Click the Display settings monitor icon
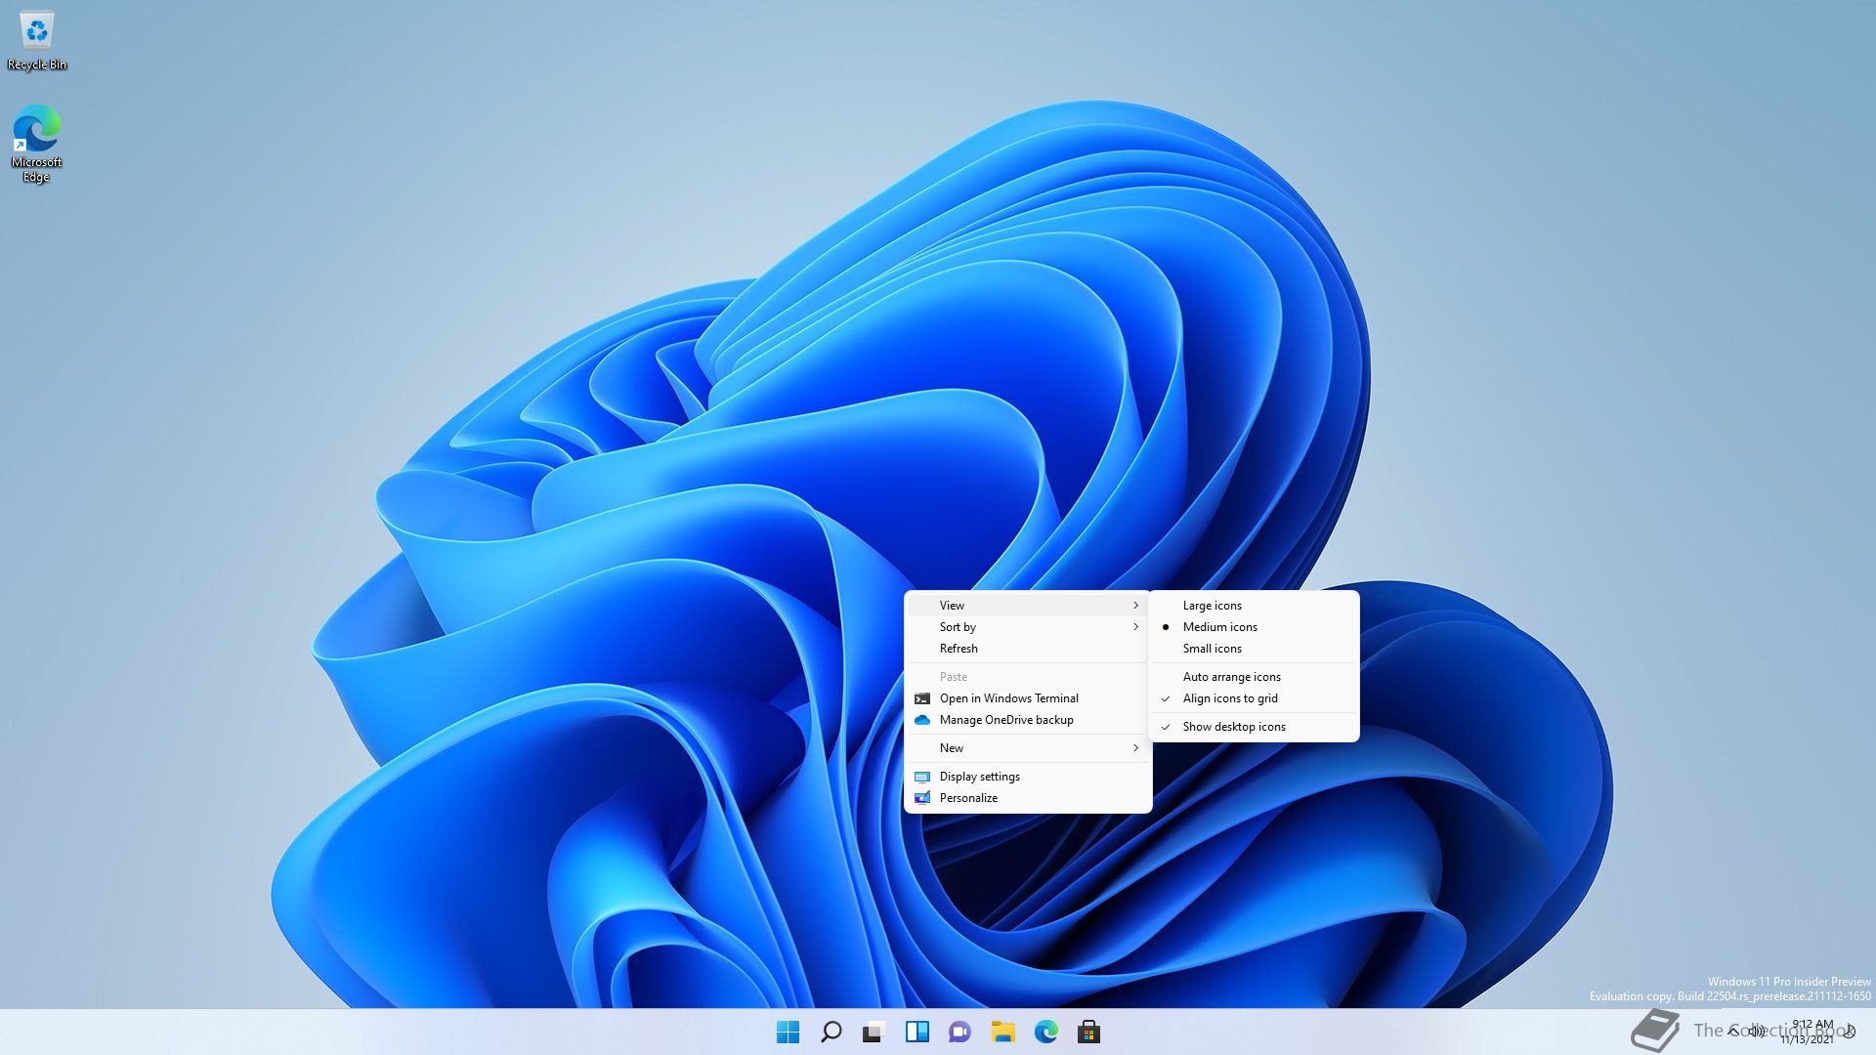Image resolution: width=1876 pixels, height=1055 pixels. (921, 777)
